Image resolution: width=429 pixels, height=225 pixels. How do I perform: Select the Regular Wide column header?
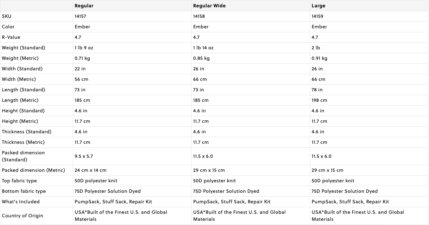click(x=209, y=6)
